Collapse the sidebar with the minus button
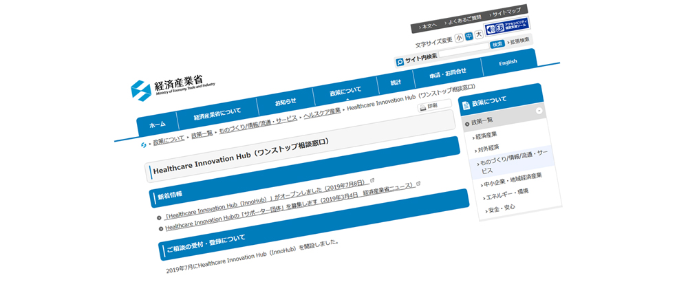The image size is (688, 282). [539, 110]
